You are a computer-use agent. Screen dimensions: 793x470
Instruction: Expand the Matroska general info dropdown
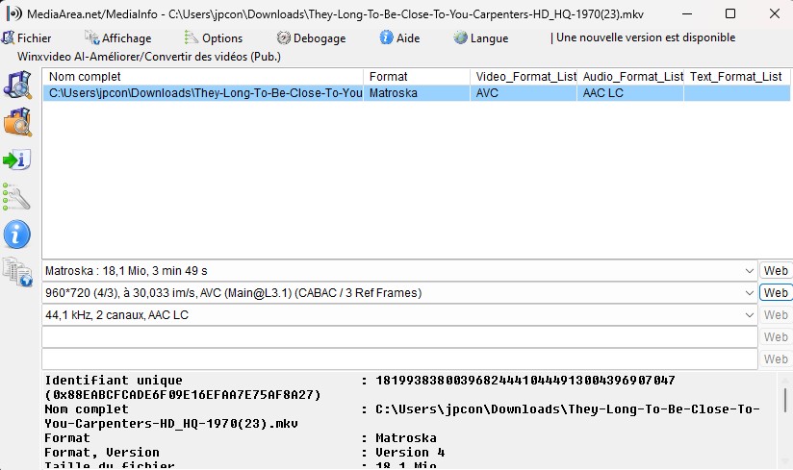coord(751,271)
